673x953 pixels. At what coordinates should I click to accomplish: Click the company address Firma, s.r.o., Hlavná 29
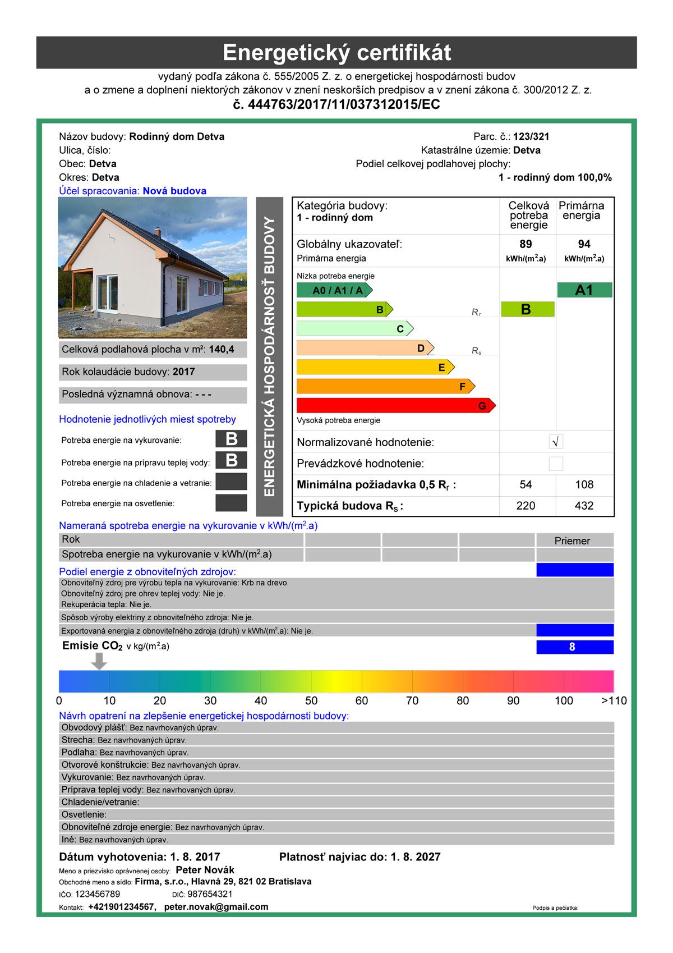[x=223, y=882]
